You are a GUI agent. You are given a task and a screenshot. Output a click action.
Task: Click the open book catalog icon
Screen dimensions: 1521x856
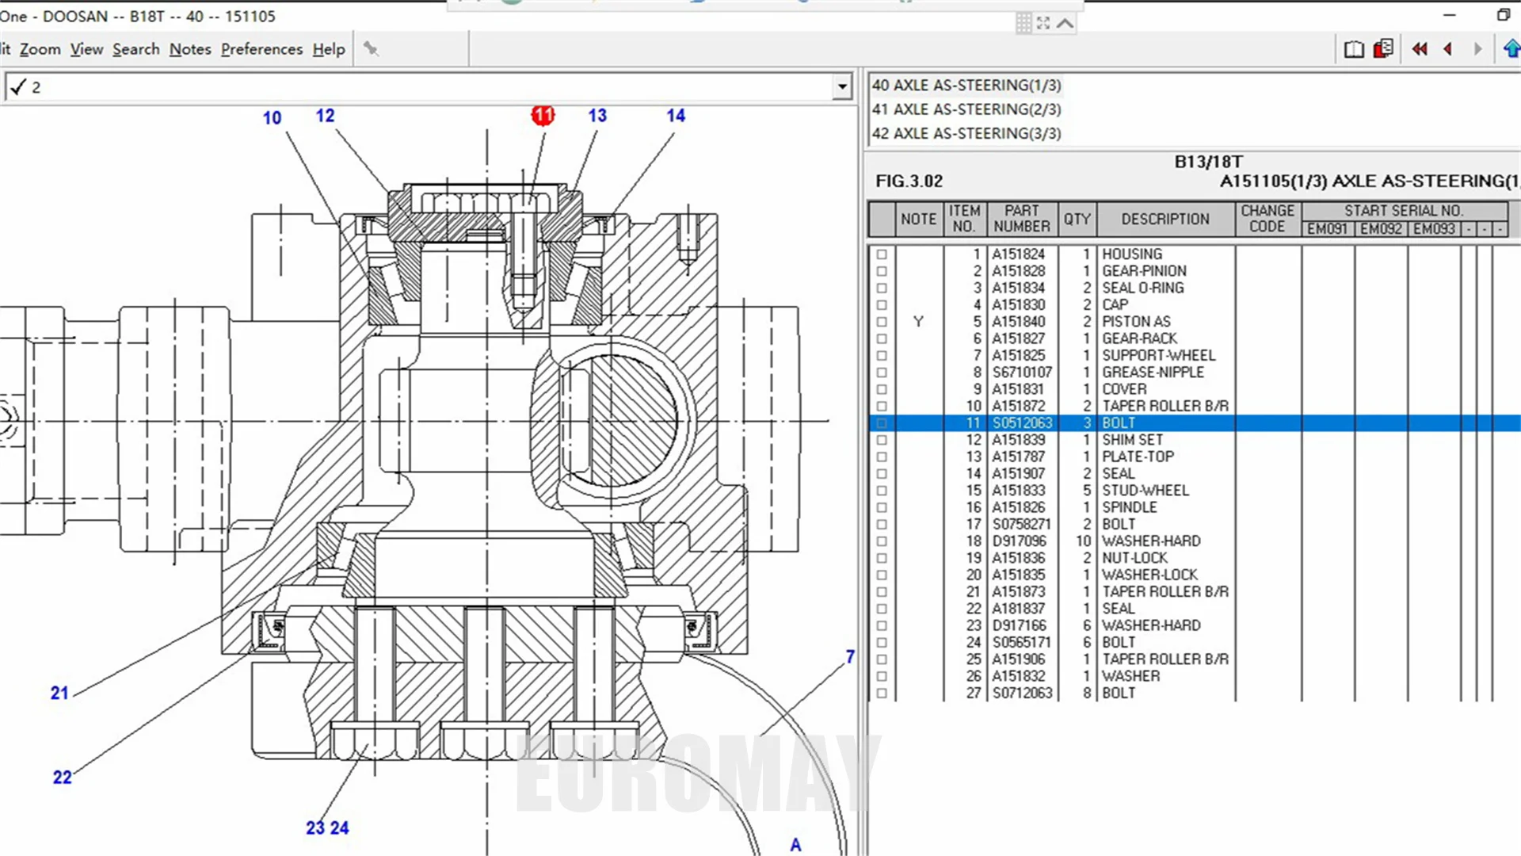pos(1354,49)
